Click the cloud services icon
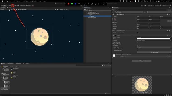Viewport: 172px width, 96px height. [145, 6]
